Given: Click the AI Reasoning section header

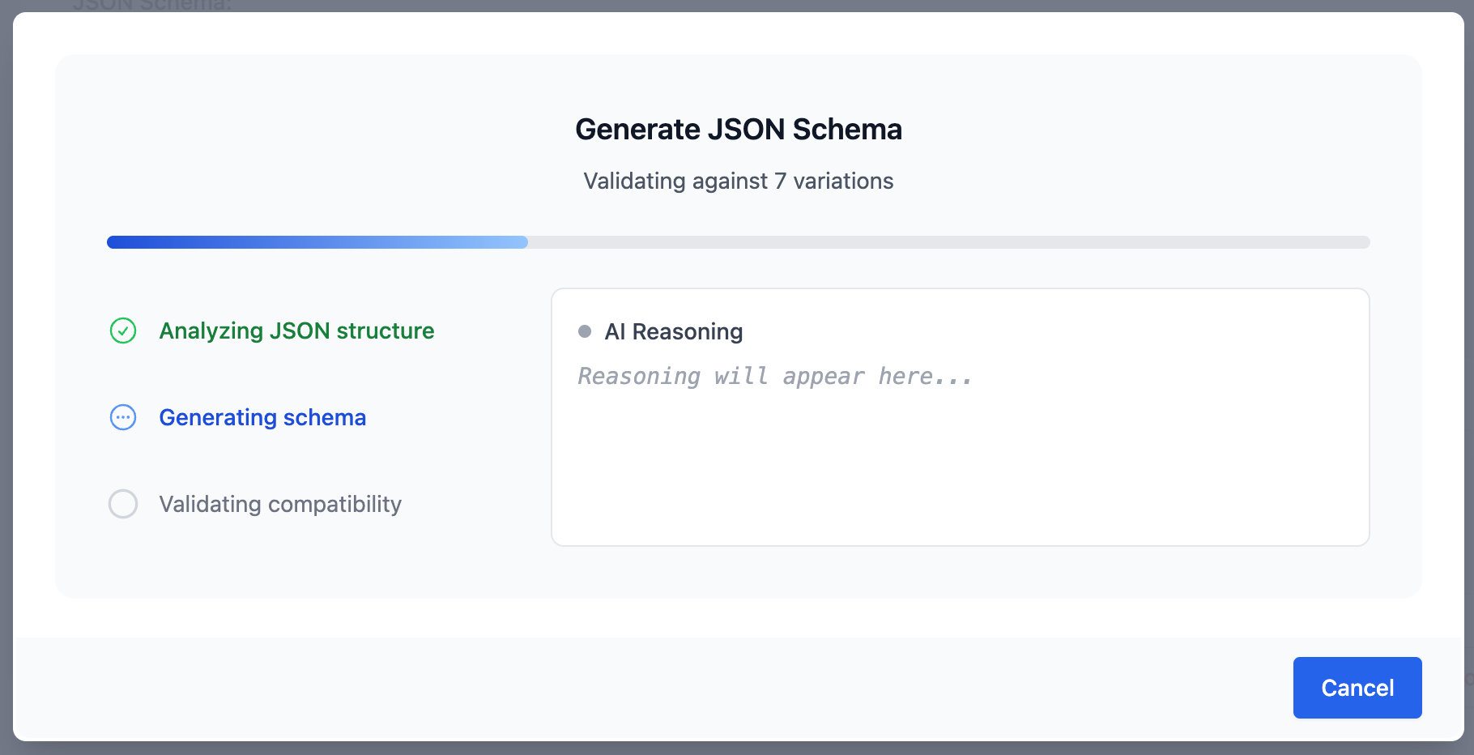Looking at the screenshot, I should pyautogui.click(x=675, y=331).
